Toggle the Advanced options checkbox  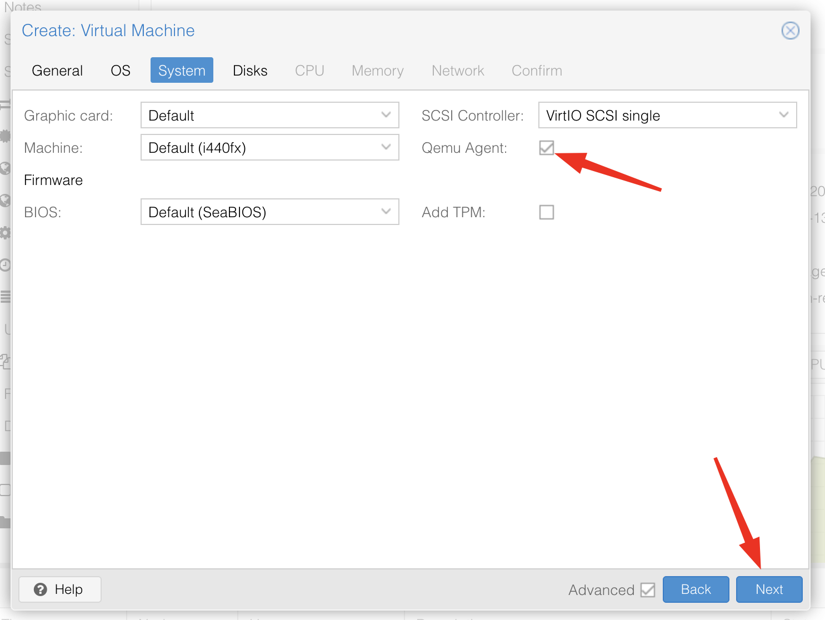tap(647, 589)
